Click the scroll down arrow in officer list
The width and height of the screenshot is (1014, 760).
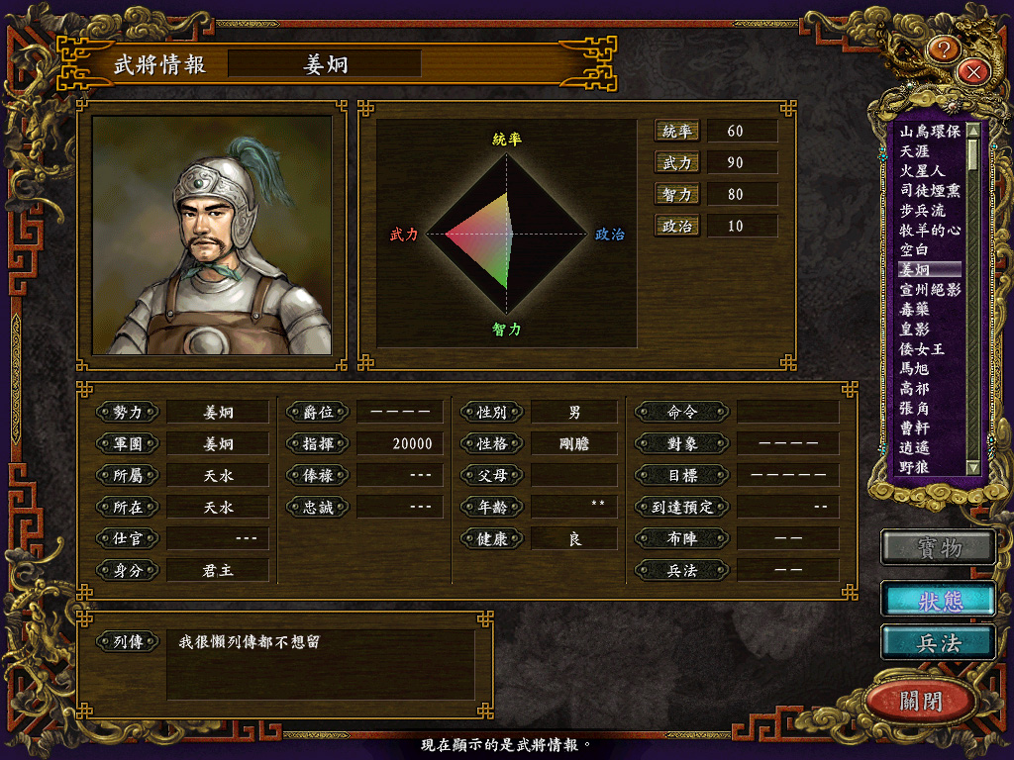[x=972, y=467]
